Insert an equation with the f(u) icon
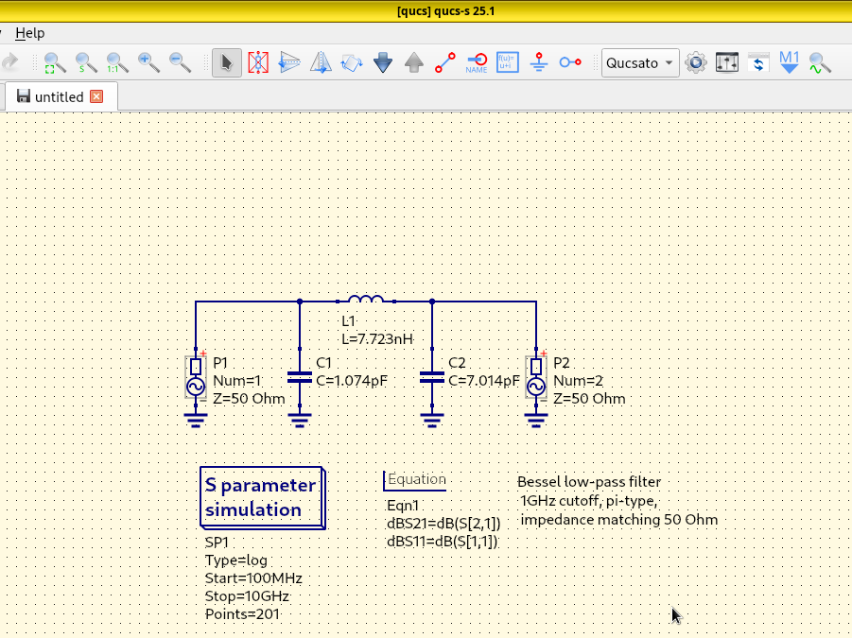 click(507, 62)
